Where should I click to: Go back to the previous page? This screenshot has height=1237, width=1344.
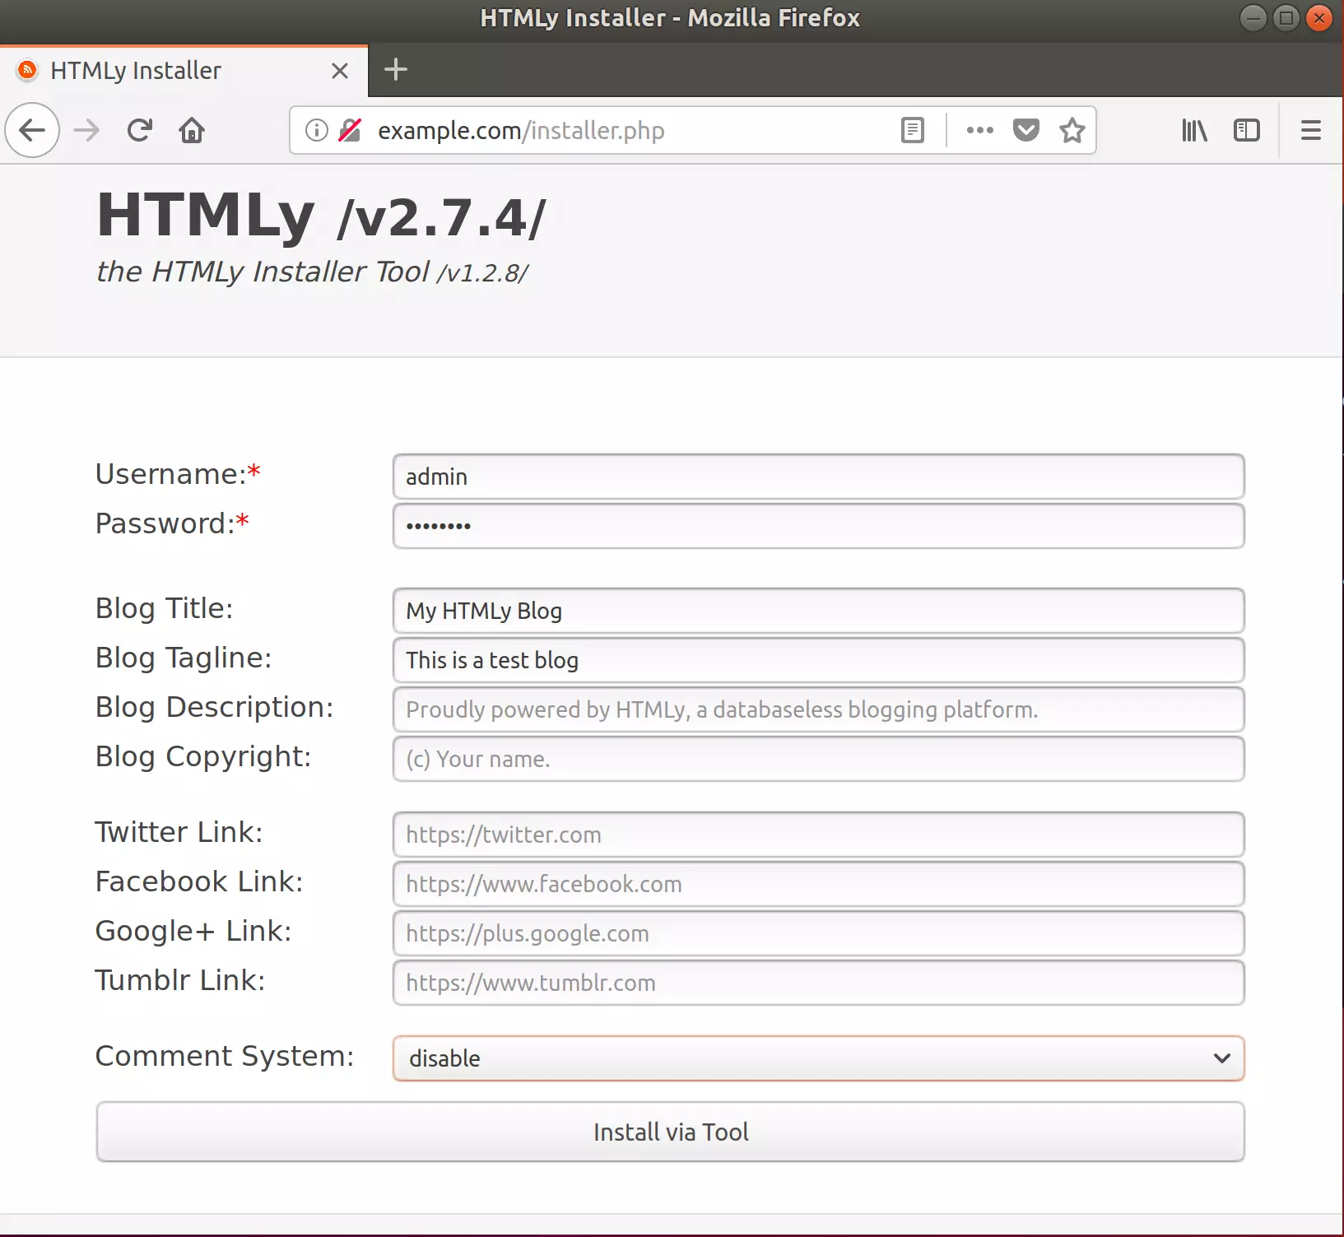point(32,130)
